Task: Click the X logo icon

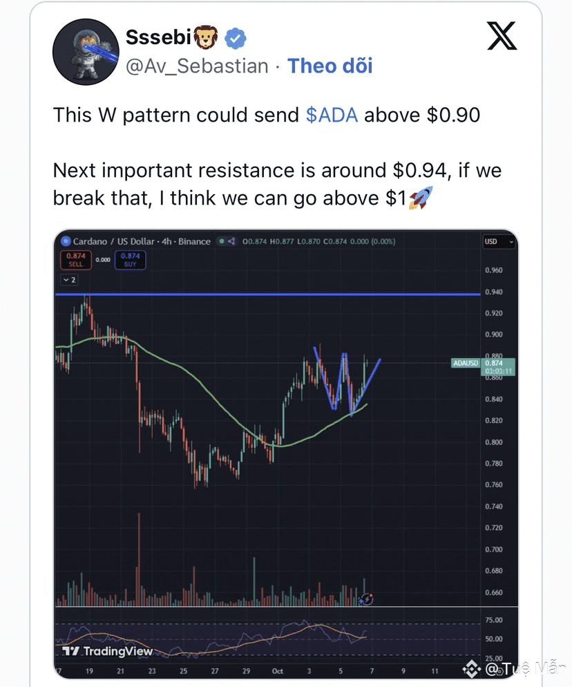Action: 502,36
